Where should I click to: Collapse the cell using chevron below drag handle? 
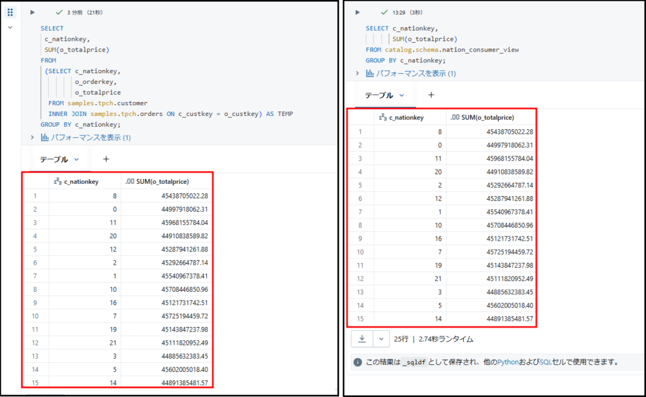[x=10, y=28]
